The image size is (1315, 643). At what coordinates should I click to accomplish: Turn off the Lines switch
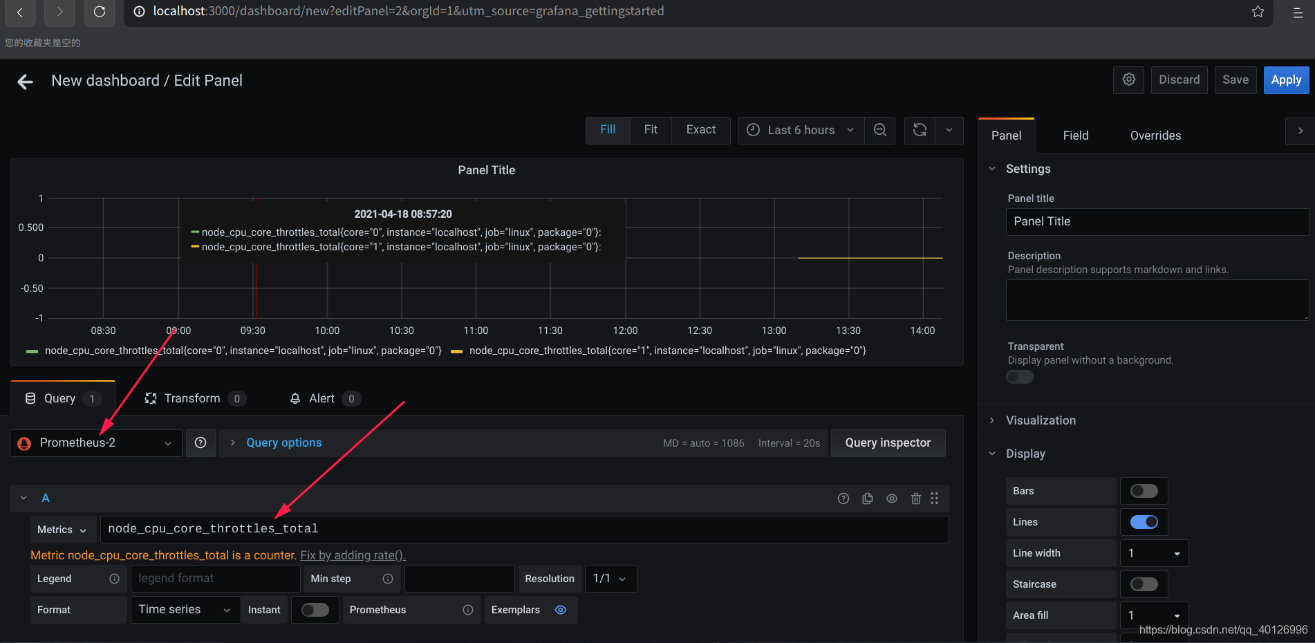(1144, 522)
